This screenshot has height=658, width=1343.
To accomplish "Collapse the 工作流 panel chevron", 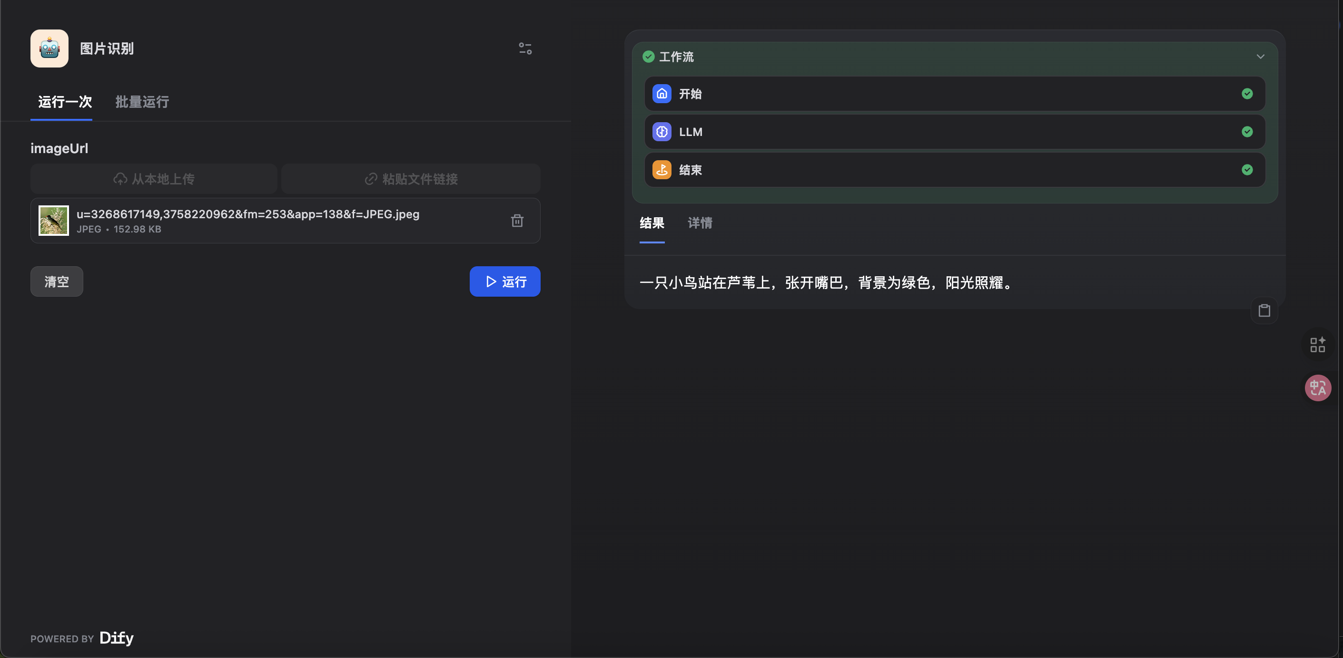I will click(x=1260, y=57).
